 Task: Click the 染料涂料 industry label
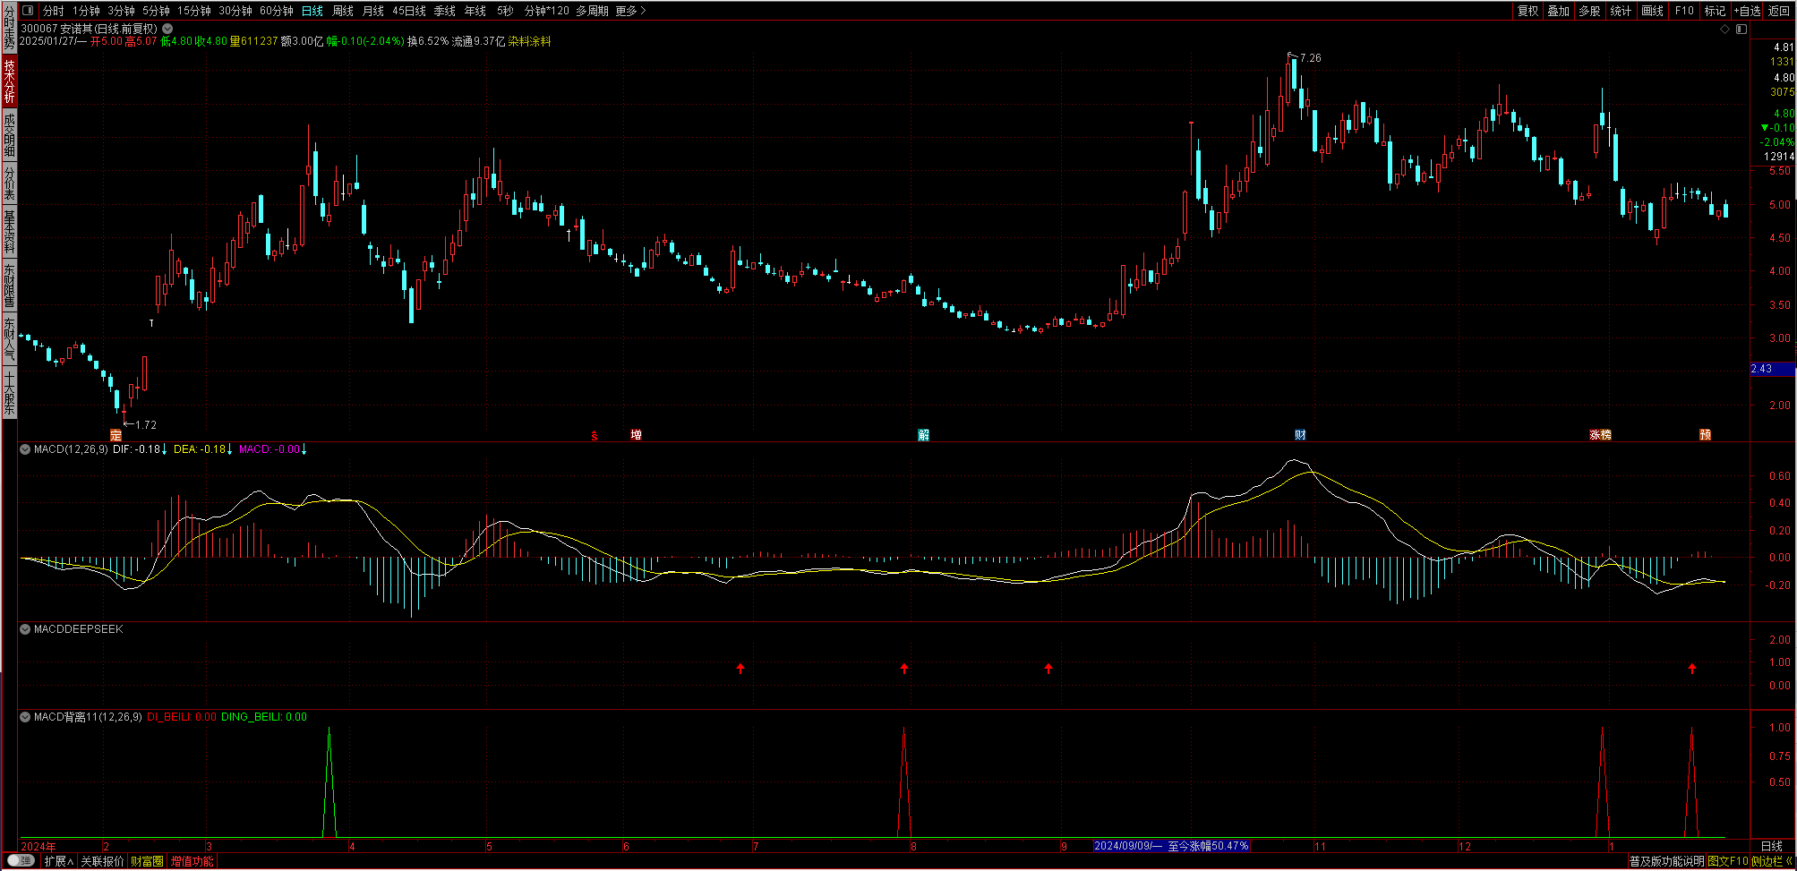[529, 41]
